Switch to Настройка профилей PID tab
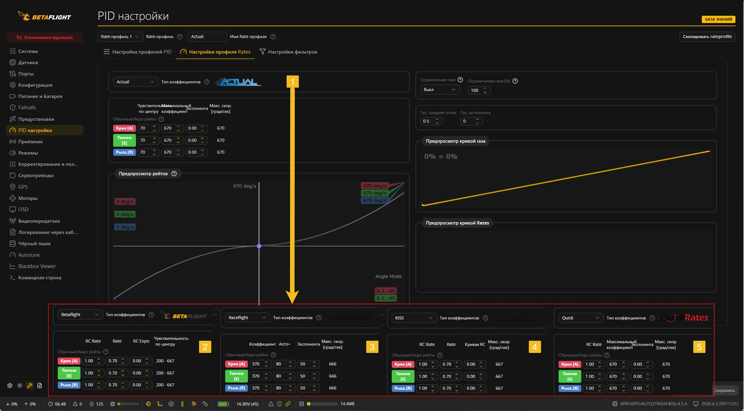The width and height of the screenshot is (744, 411). click(137, 52)
